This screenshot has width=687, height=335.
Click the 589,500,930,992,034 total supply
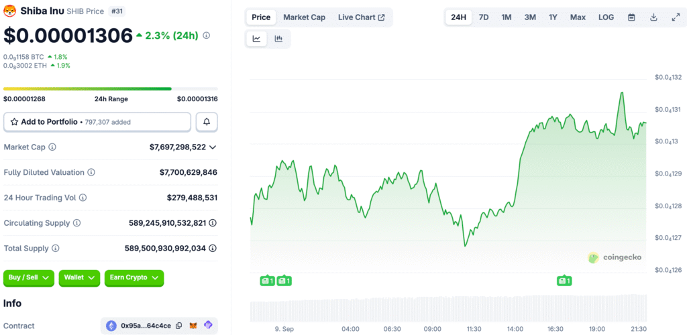click(x=165, y=249)
